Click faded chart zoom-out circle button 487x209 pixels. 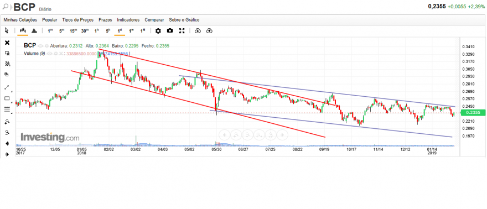(247, 134)
